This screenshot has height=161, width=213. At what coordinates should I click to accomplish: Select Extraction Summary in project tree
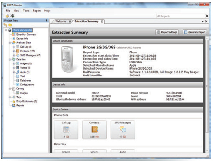click(x=26, y=34)
